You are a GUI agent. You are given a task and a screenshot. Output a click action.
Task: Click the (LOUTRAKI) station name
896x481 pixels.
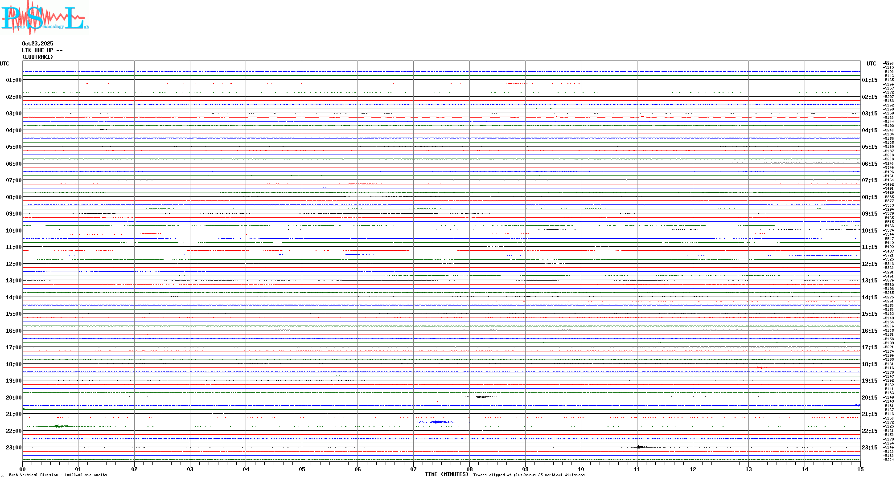37,57
